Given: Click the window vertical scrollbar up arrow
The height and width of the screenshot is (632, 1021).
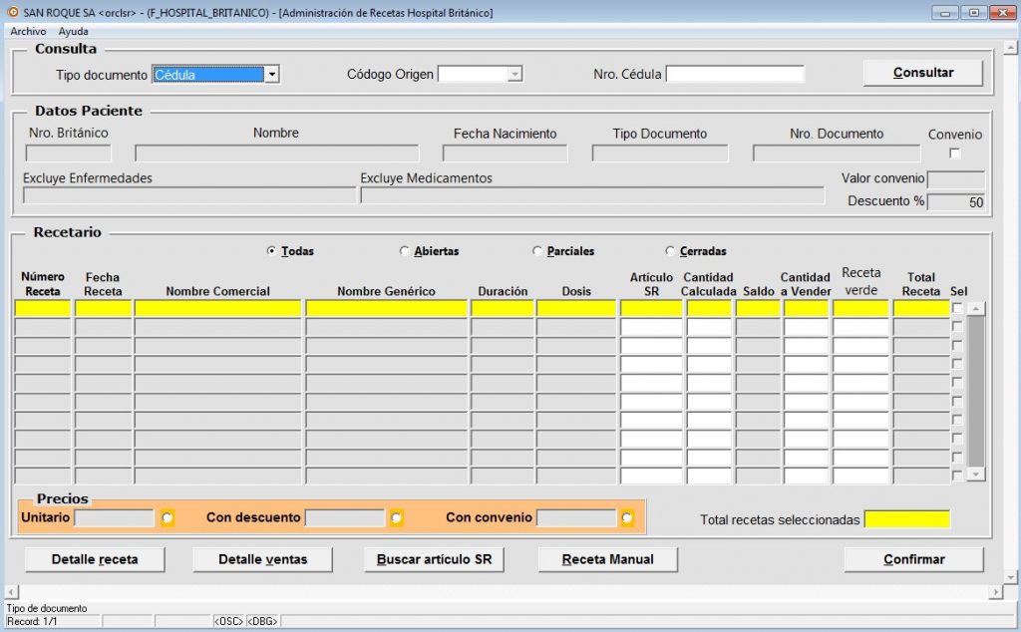Looking at the screenshot, I should [x=1011, y=48].
